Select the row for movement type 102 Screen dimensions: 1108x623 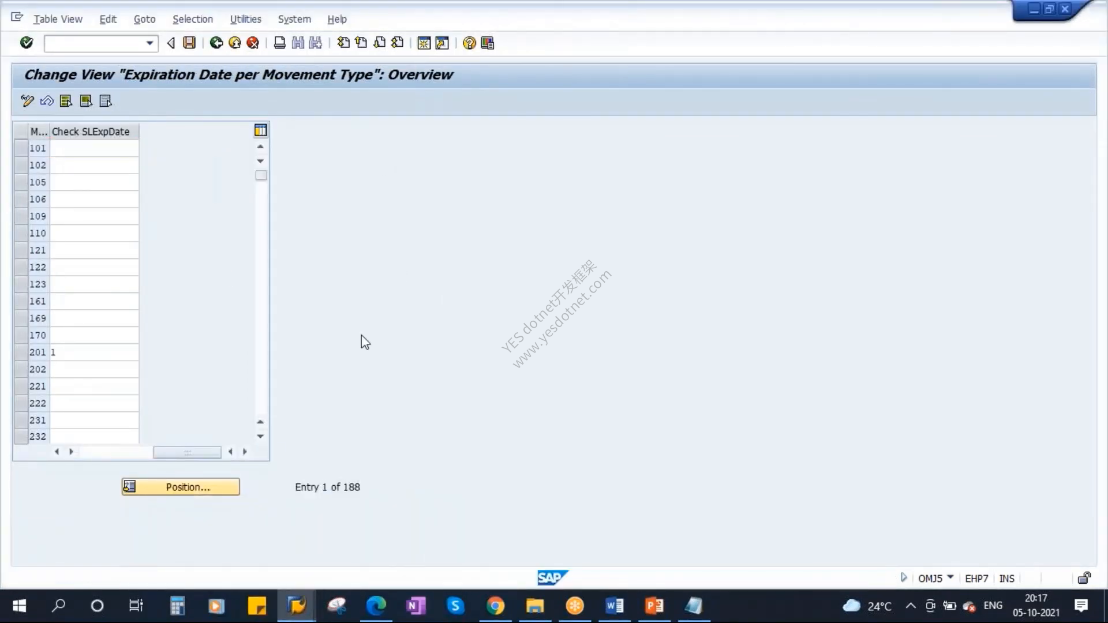pos(21,165)
